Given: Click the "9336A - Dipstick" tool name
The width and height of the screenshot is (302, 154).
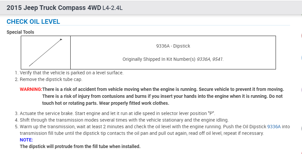Looking at the screenshot, I should coord(173,46).
